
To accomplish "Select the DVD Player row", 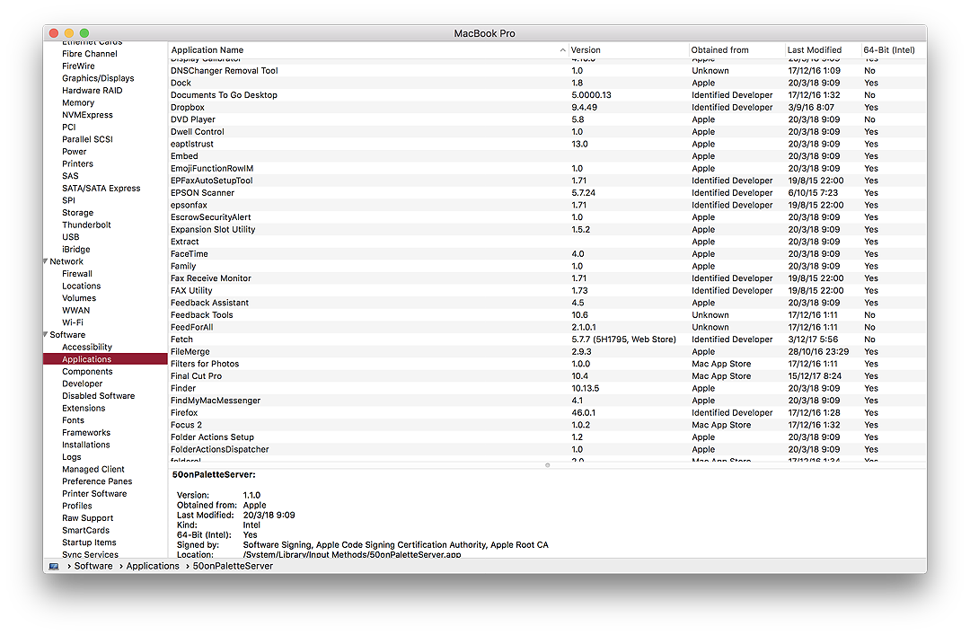I will (x=547, y=119).
